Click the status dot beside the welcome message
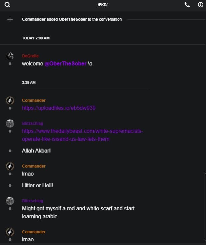The height and width of the screenshot is (245, 206). click(10, 63)
